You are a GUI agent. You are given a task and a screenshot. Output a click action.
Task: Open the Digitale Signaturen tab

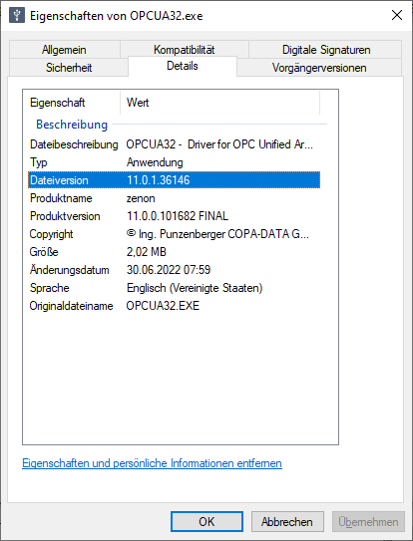pos(326,50)
